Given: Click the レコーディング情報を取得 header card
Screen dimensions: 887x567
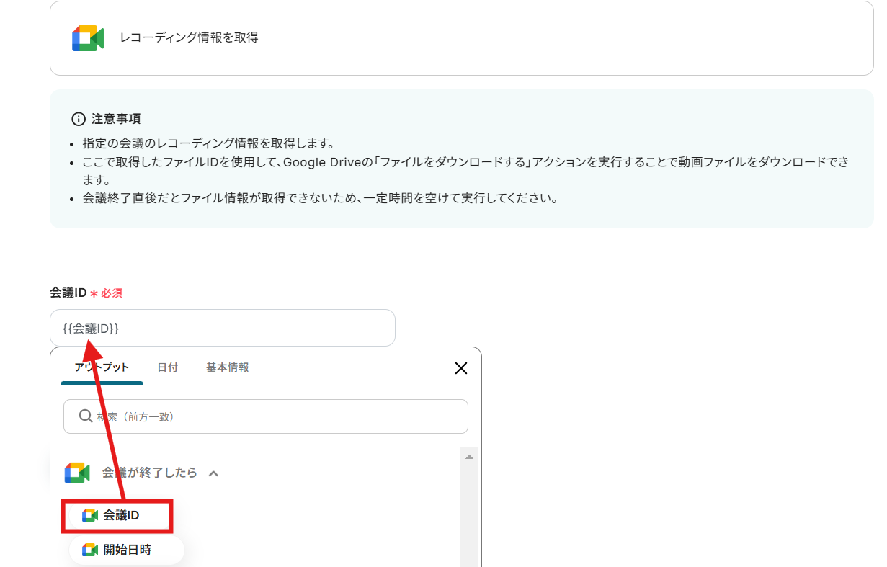Looking at the screenshot, I should tap(462, 38).
